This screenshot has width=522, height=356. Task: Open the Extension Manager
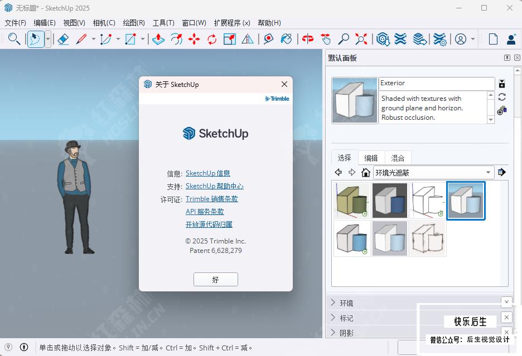click(440, 39)
